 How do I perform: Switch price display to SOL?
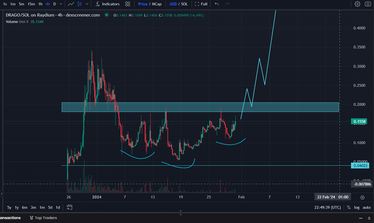point(184,4)
